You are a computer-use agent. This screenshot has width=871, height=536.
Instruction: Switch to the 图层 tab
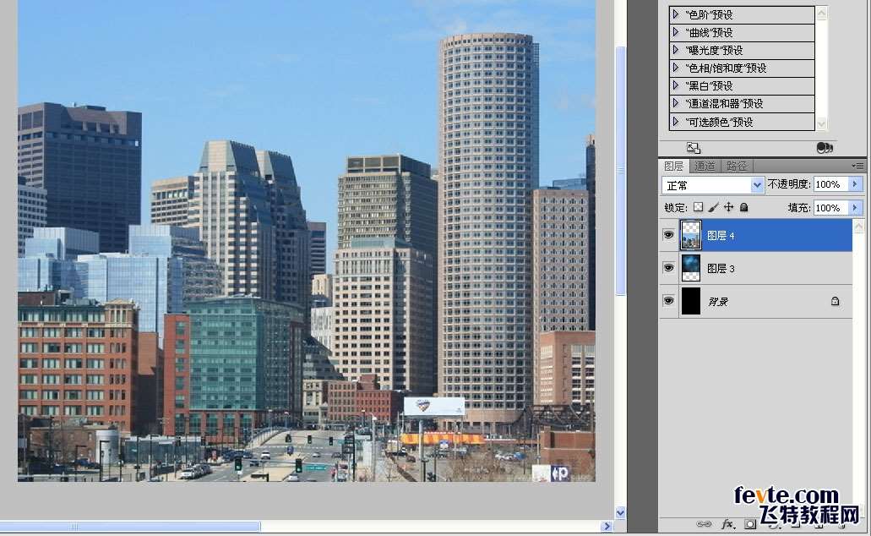tap(674, 166)
